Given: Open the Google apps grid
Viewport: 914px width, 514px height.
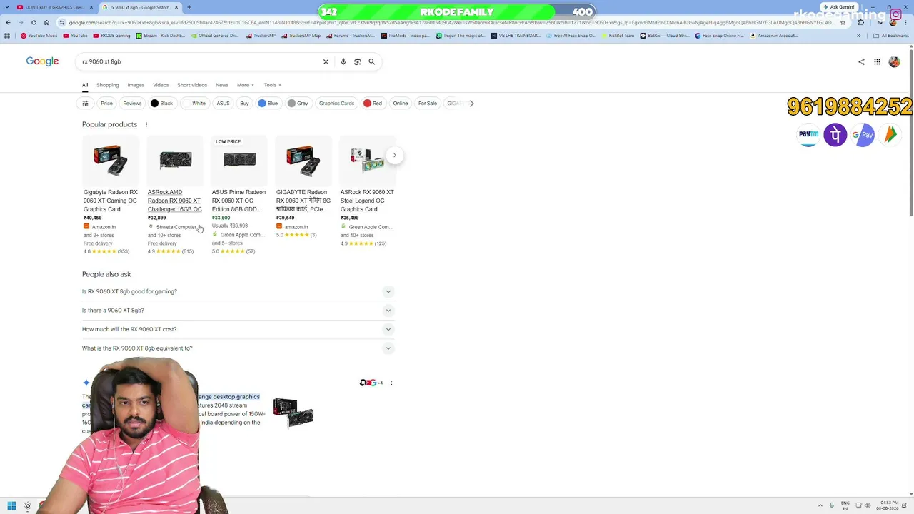Looking at the screenshot, I should click(x=877, y=61).
